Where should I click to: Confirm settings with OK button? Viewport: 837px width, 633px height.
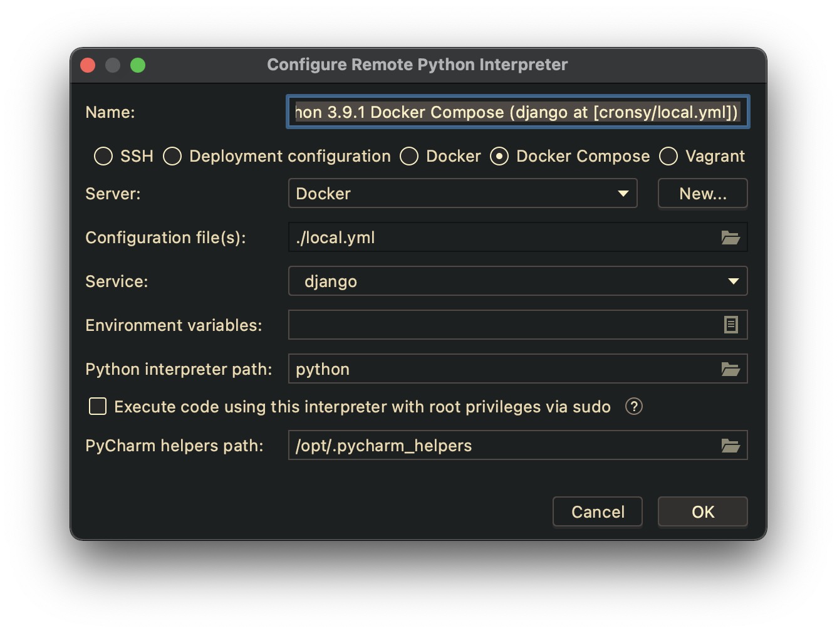point(702,512)
